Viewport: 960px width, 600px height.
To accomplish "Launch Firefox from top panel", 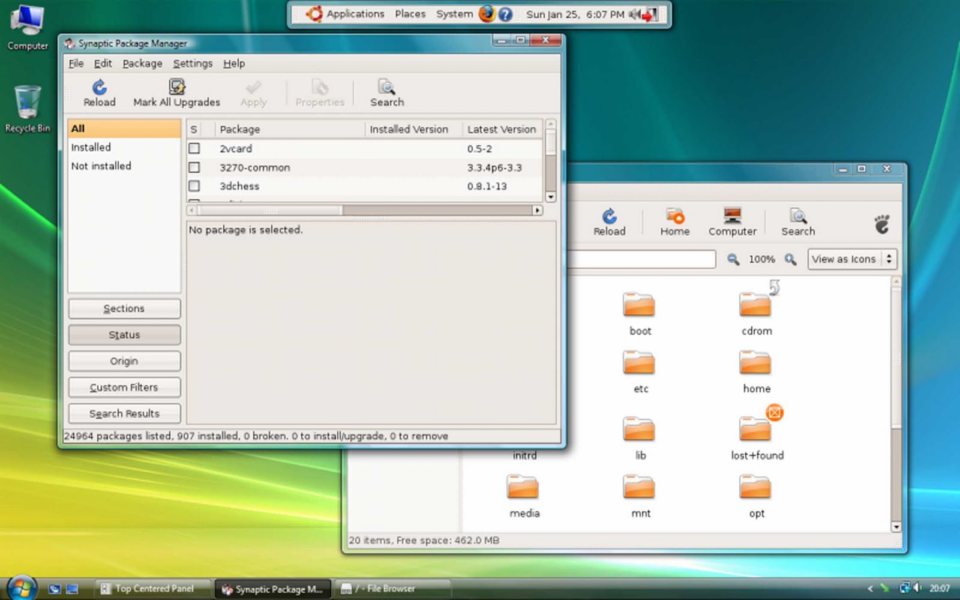I will [487, 14].
